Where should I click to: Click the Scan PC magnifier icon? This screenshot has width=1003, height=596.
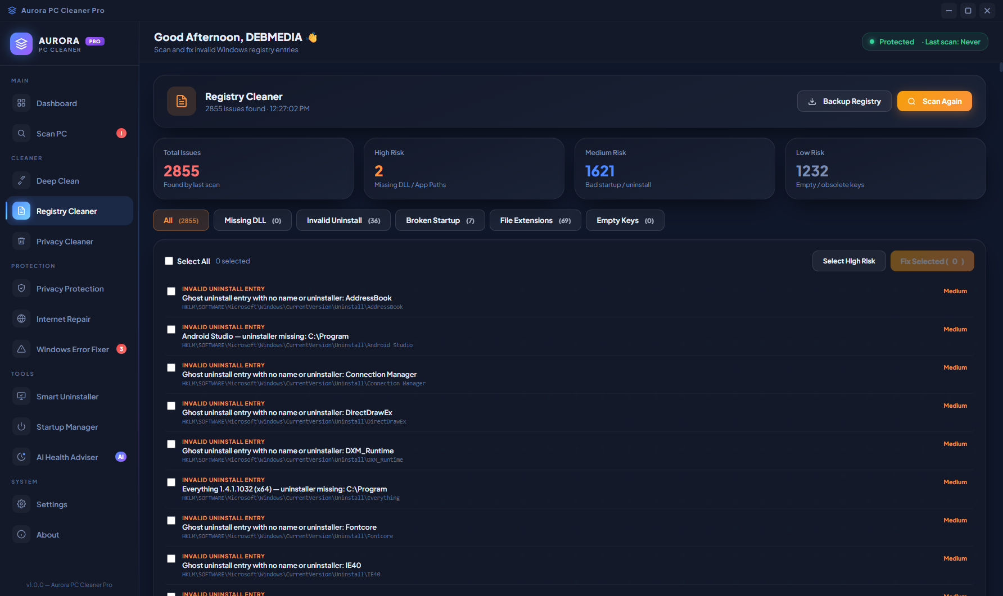pyautogui.click(x=21, y=134)
